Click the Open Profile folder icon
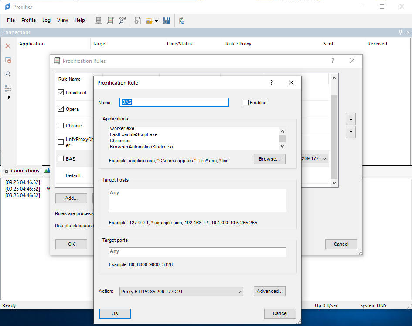412x326 pixels. pyautogui.click(x=149, y=21)
